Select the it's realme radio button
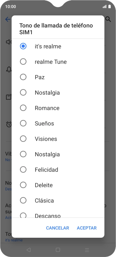The image size is (116, 257). click(x=23, y=46)
